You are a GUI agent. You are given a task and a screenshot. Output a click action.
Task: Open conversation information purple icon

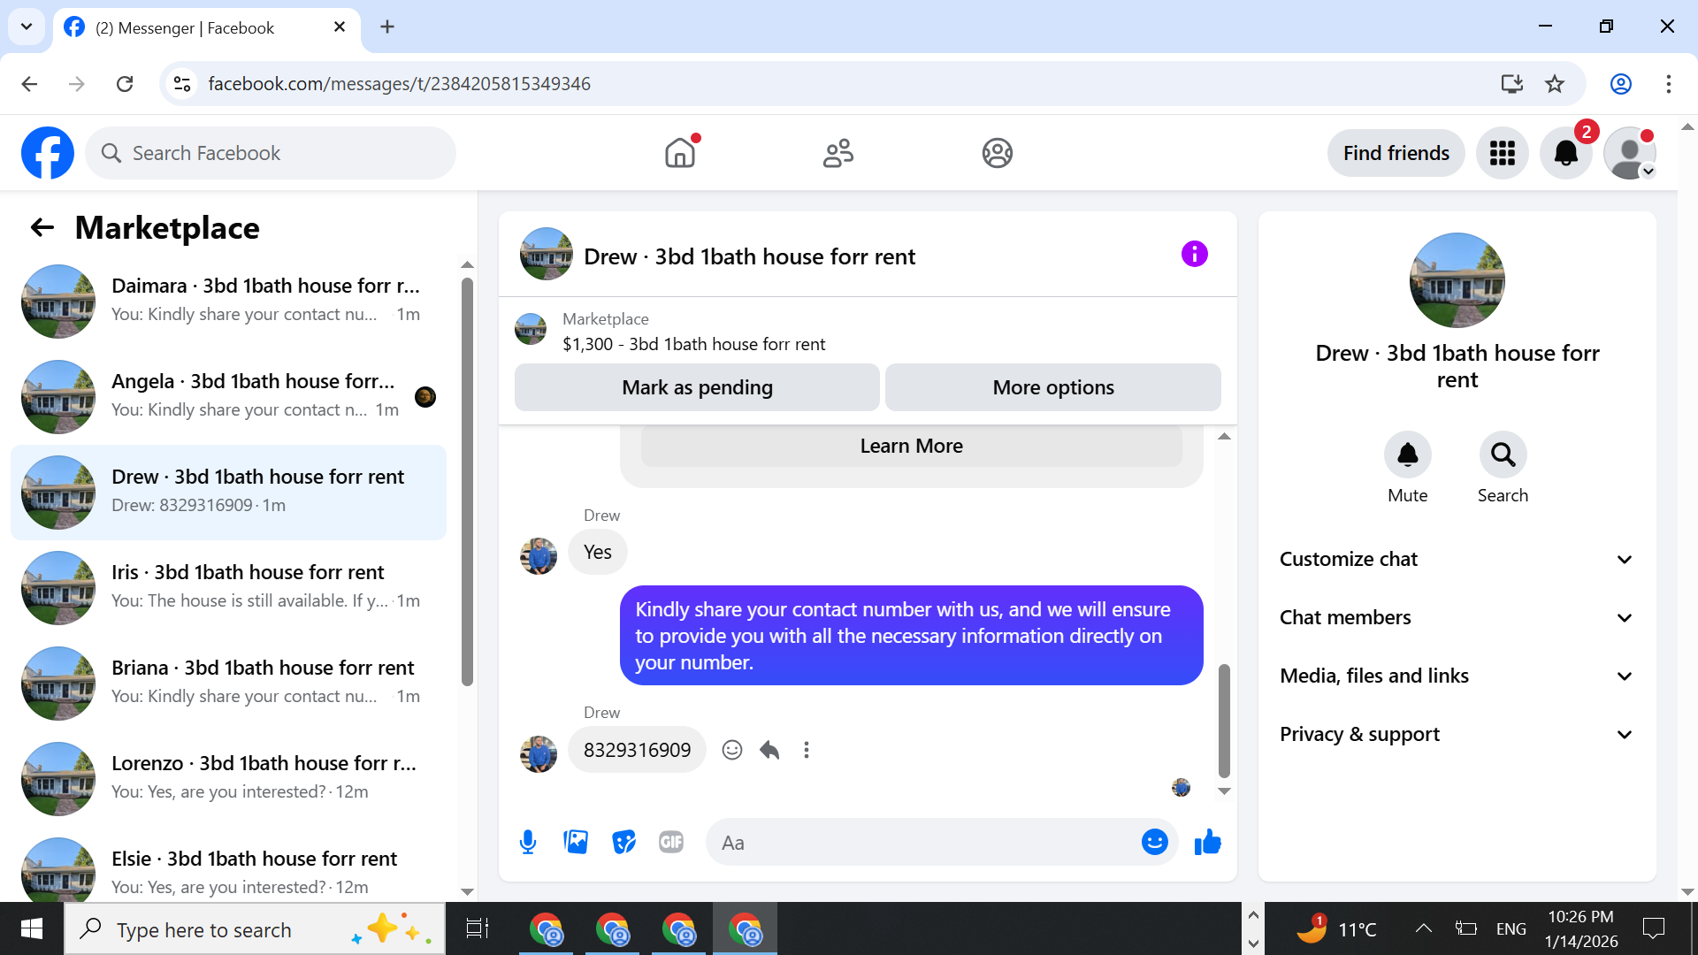pos(1194,255)
